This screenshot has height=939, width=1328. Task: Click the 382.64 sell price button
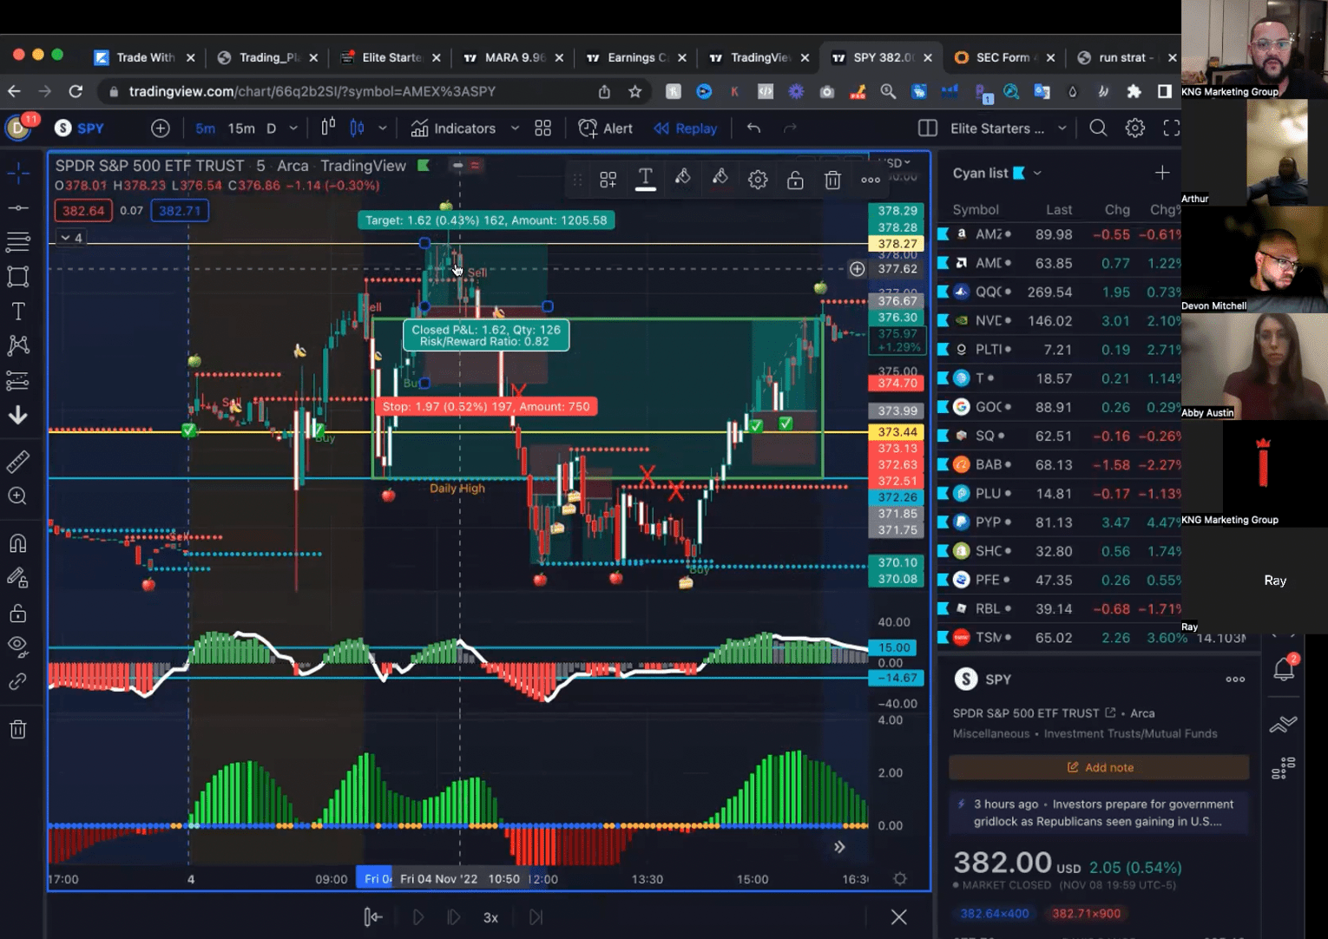[83, 210]
